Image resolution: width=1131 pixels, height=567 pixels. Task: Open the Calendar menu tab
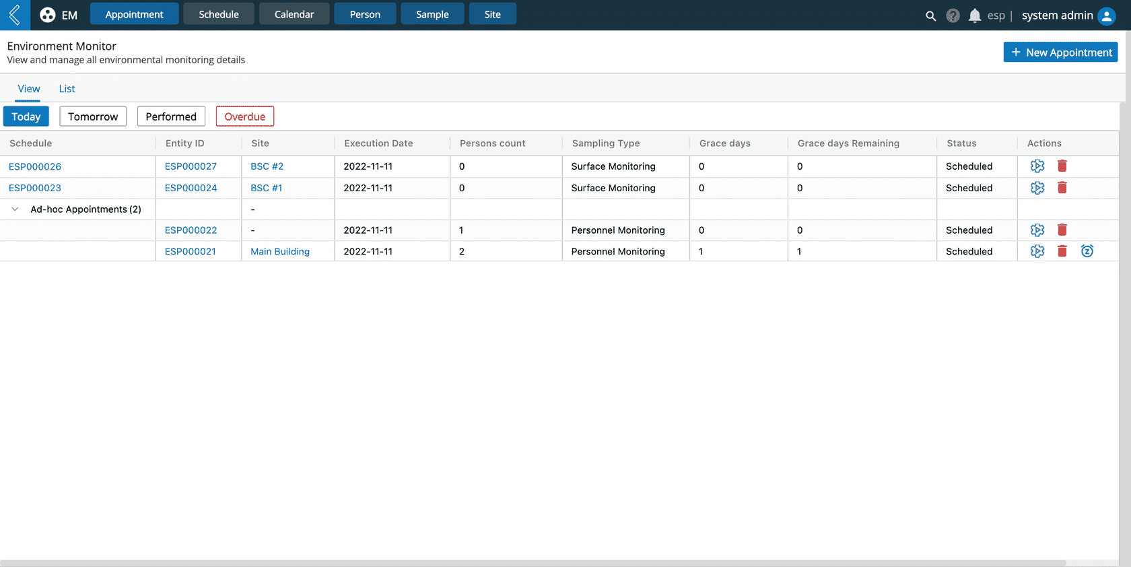click(x=294, y=14)
